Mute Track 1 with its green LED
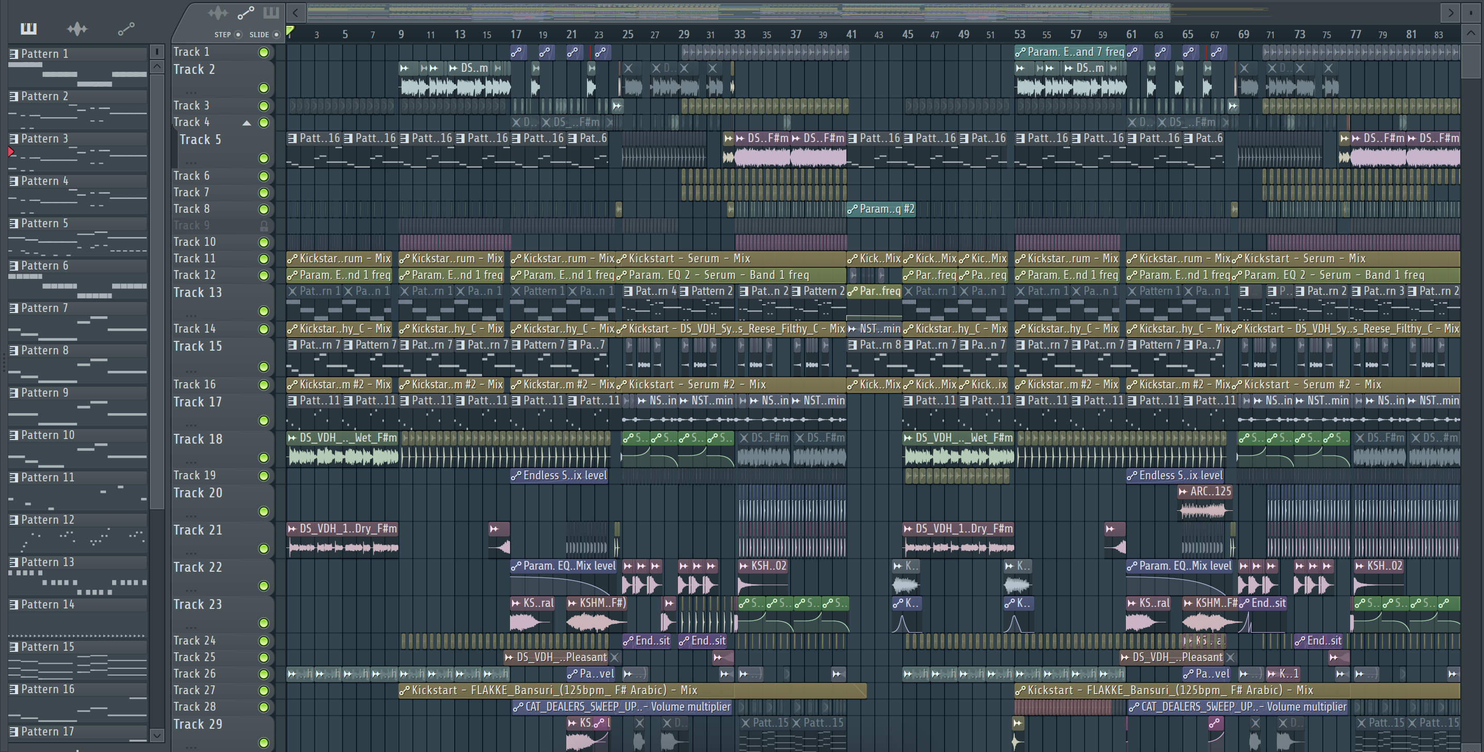Image resolution: width=1484 pixels, height=752 pixels. 264,52
